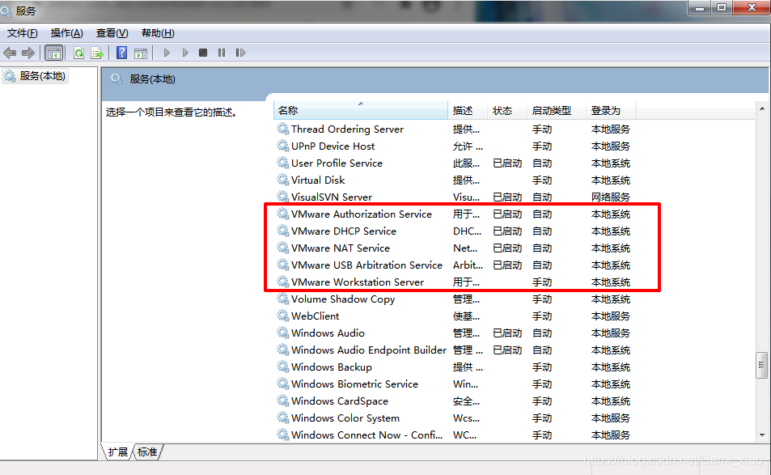771x475 pixels.
Task: Click 网络服务 in VisualSVN Server row
Action: [x=611, y=197]
